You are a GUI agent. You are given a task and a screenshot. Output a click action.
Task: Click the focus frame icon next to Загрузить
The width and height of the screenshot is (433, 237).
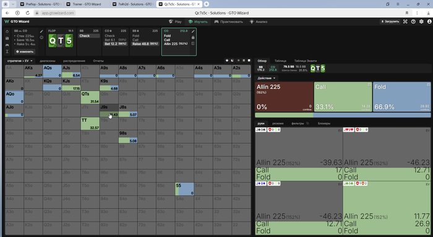[x=405, y=22]
